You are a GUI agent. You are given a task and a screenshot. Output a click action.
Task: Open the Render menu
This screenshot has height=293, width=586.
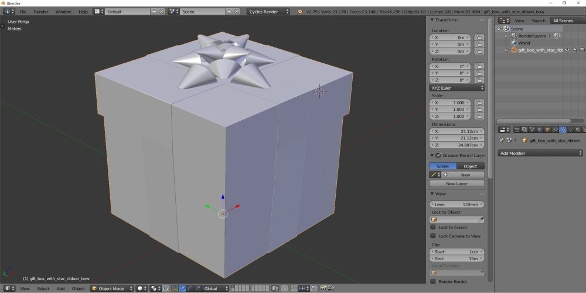tap(41, 12)
